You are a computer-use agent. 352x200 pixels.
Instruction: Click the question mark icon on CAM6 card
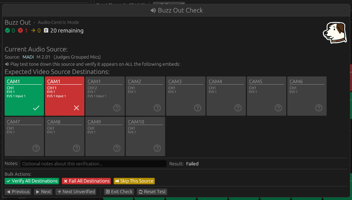(x=319, y=108)
